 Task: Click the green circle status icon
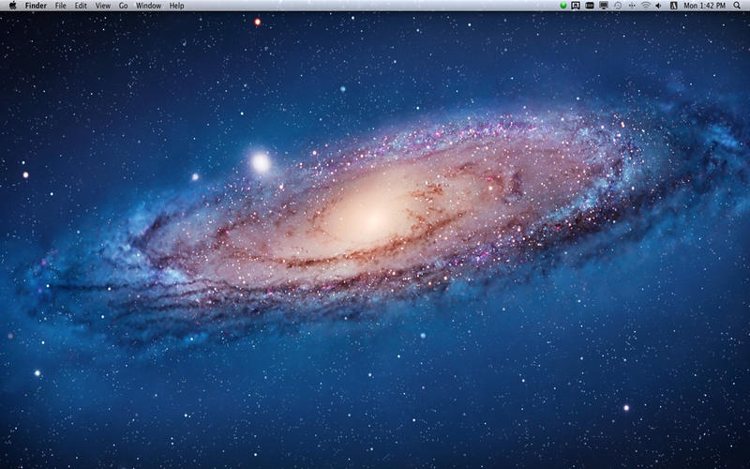[563, 6]
